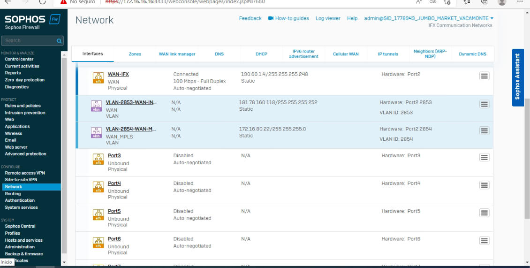
Task: Open the WAN link manager tab
Action: coord(177,54)
